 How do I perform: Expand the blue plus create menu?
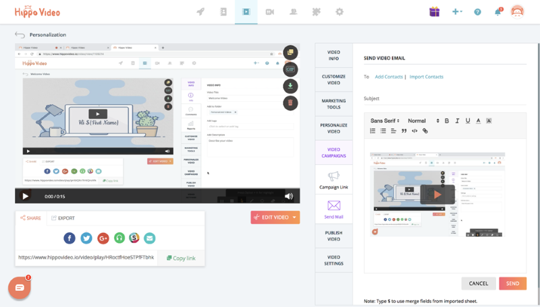(x=457, y=11)
